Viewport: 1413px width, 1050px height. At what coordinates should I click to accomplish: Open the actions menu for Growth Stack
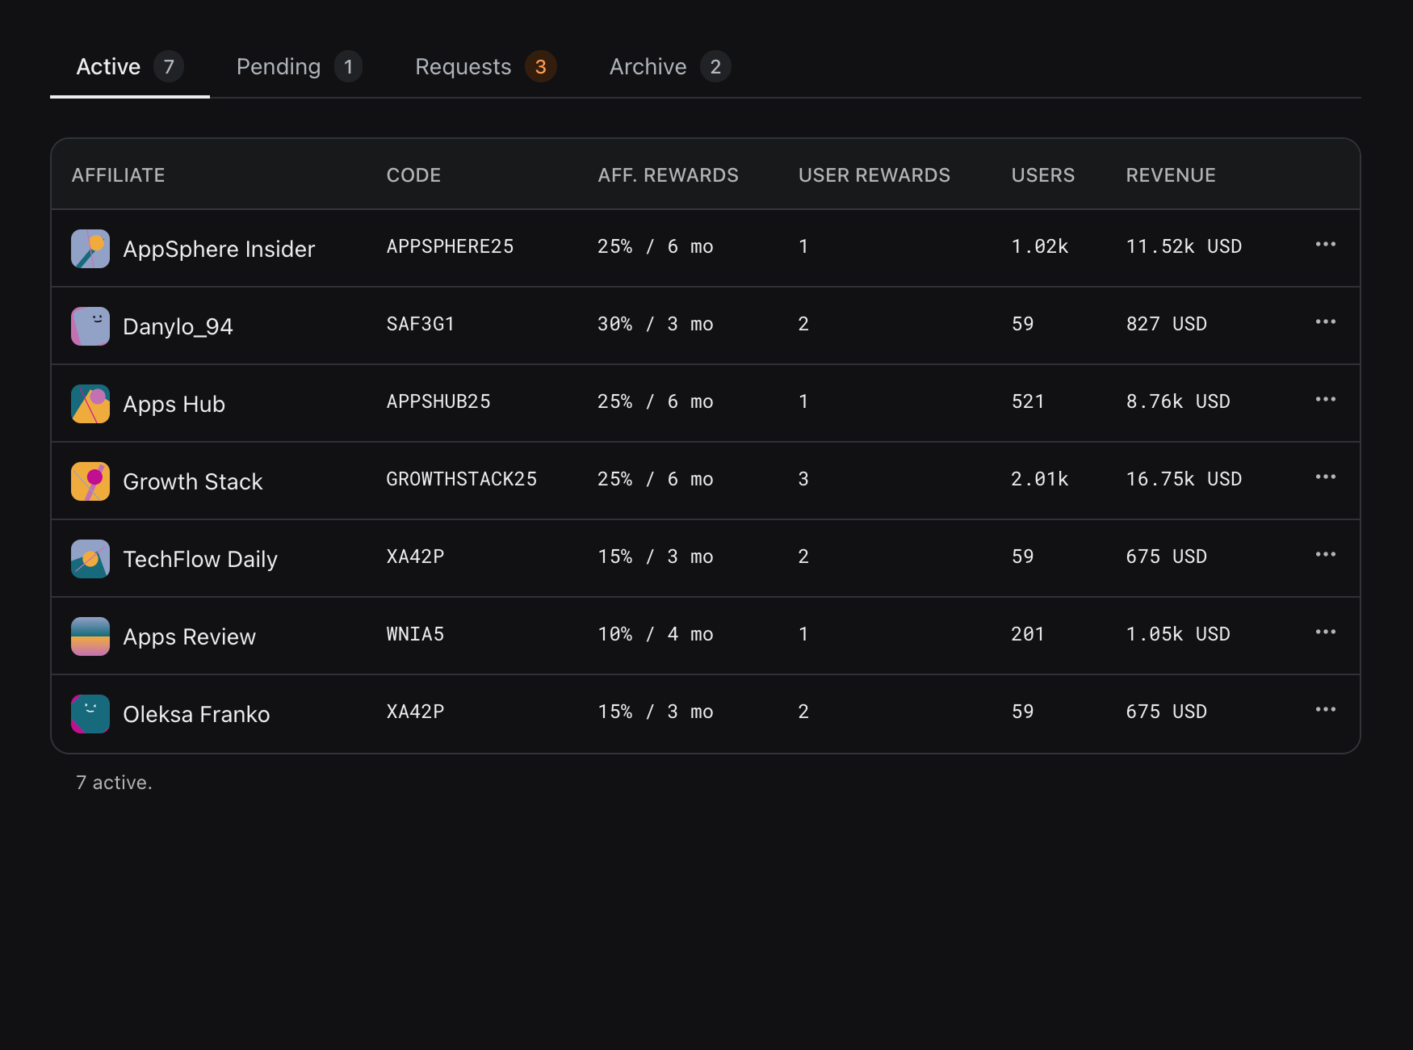tap(1325, 477)
